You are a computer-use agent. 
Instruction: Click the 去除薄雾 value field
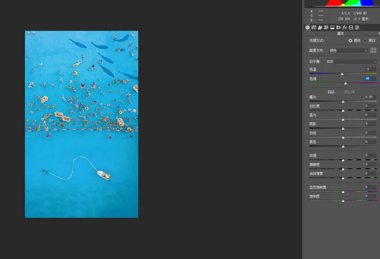click(370, 173)
